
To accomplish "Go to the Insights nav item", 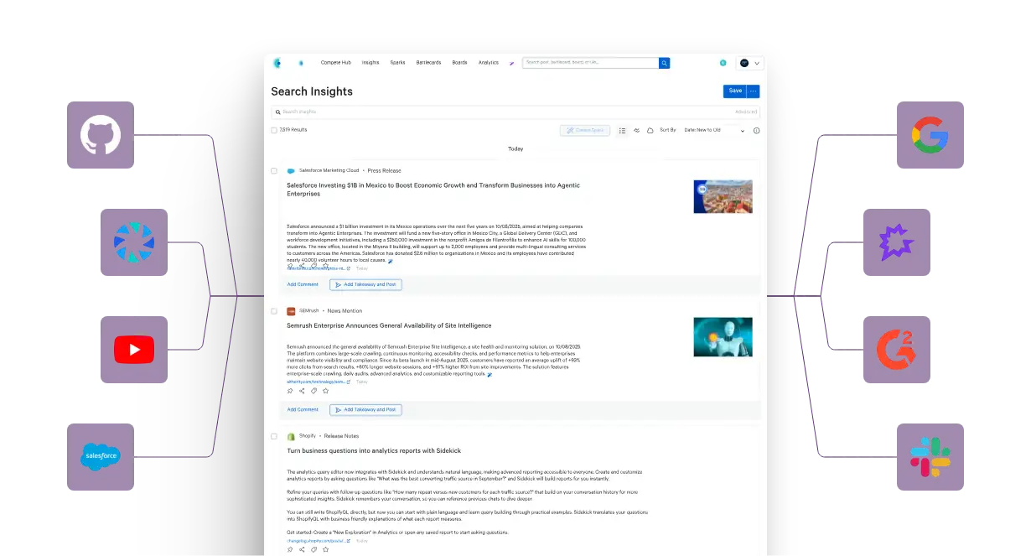I will coord(370,63).
